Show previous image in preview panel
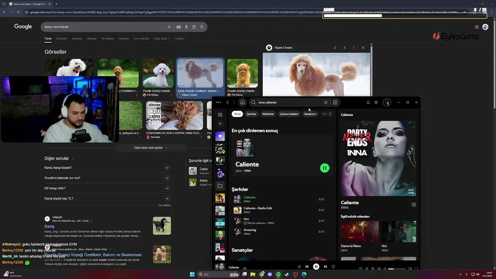The image size is (496, 279). click(x=335, y=48)
